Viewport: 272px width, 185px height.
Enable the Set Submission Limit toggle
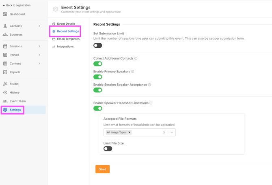point(98,45)
